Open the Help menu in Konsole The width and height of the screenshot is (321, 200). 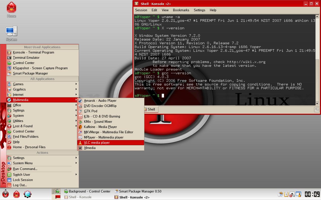coord(213,10)
